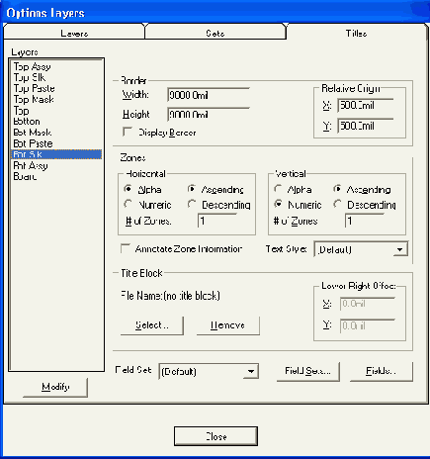
Task: Click the Remove title block button
Action: [x=227, y=325]
